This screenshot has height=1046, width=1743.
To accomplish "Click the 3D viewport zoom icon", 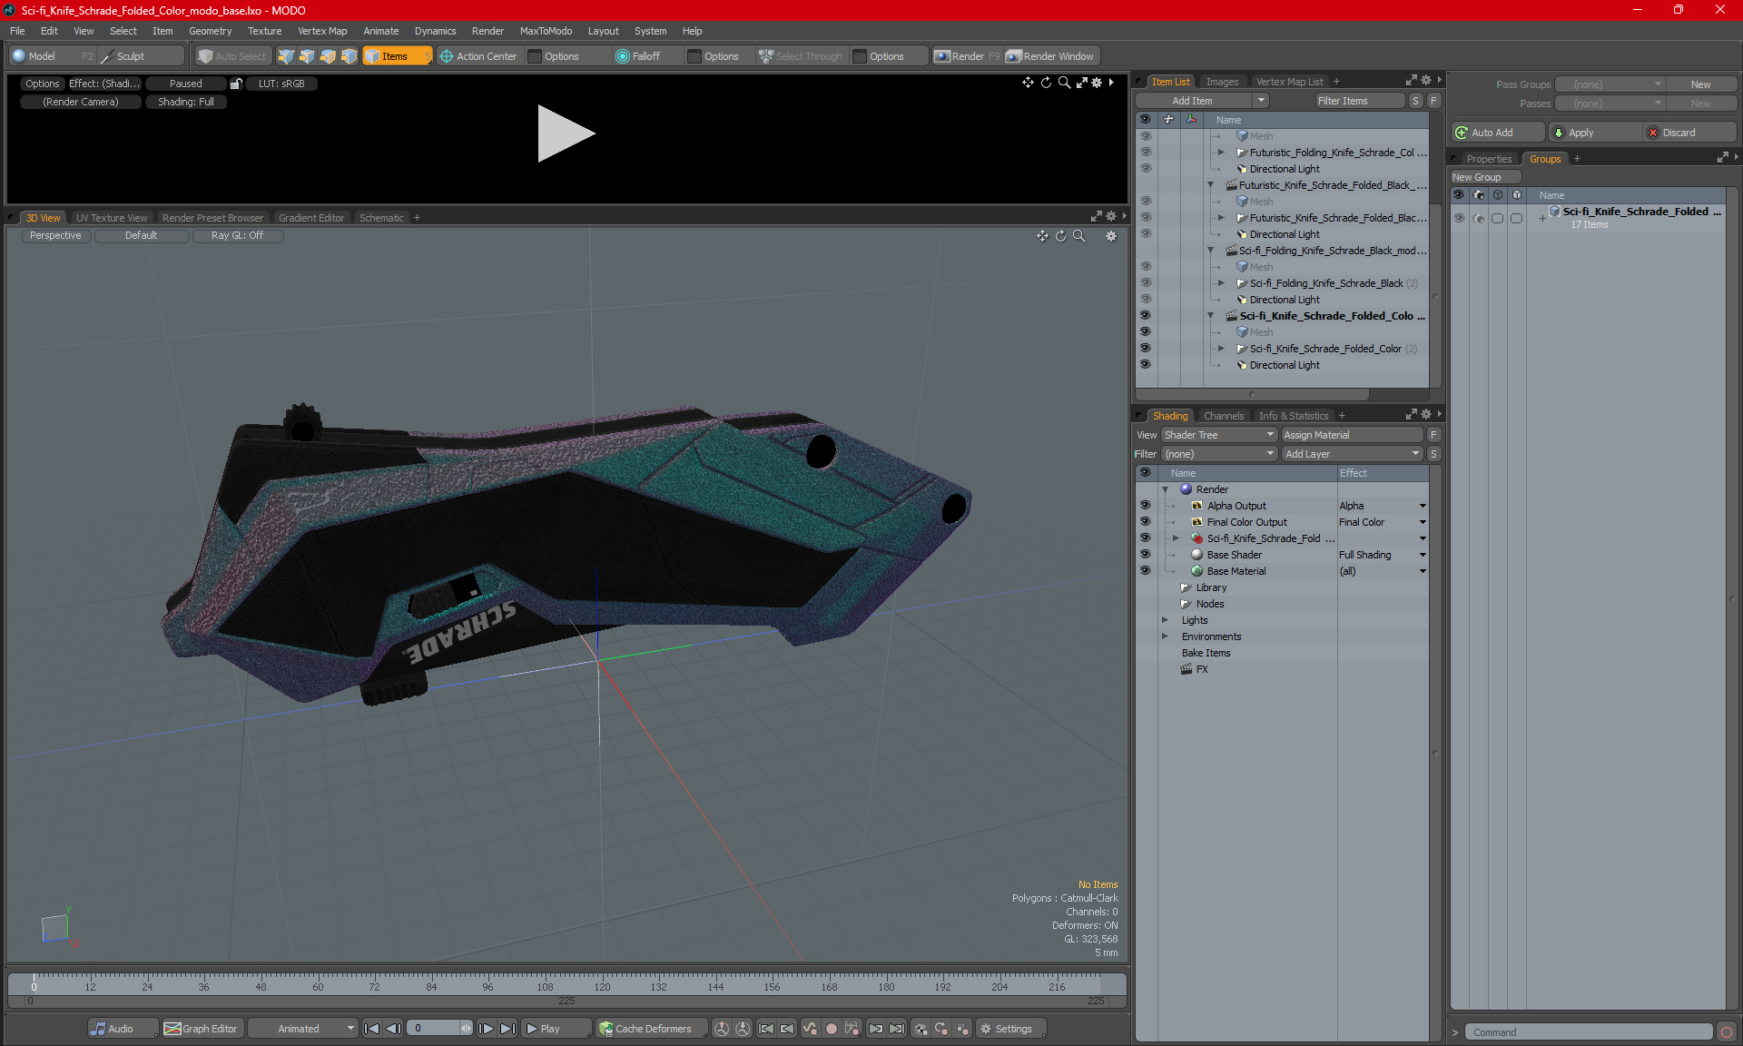I will pyautogui.click(x=1078, y=236).
